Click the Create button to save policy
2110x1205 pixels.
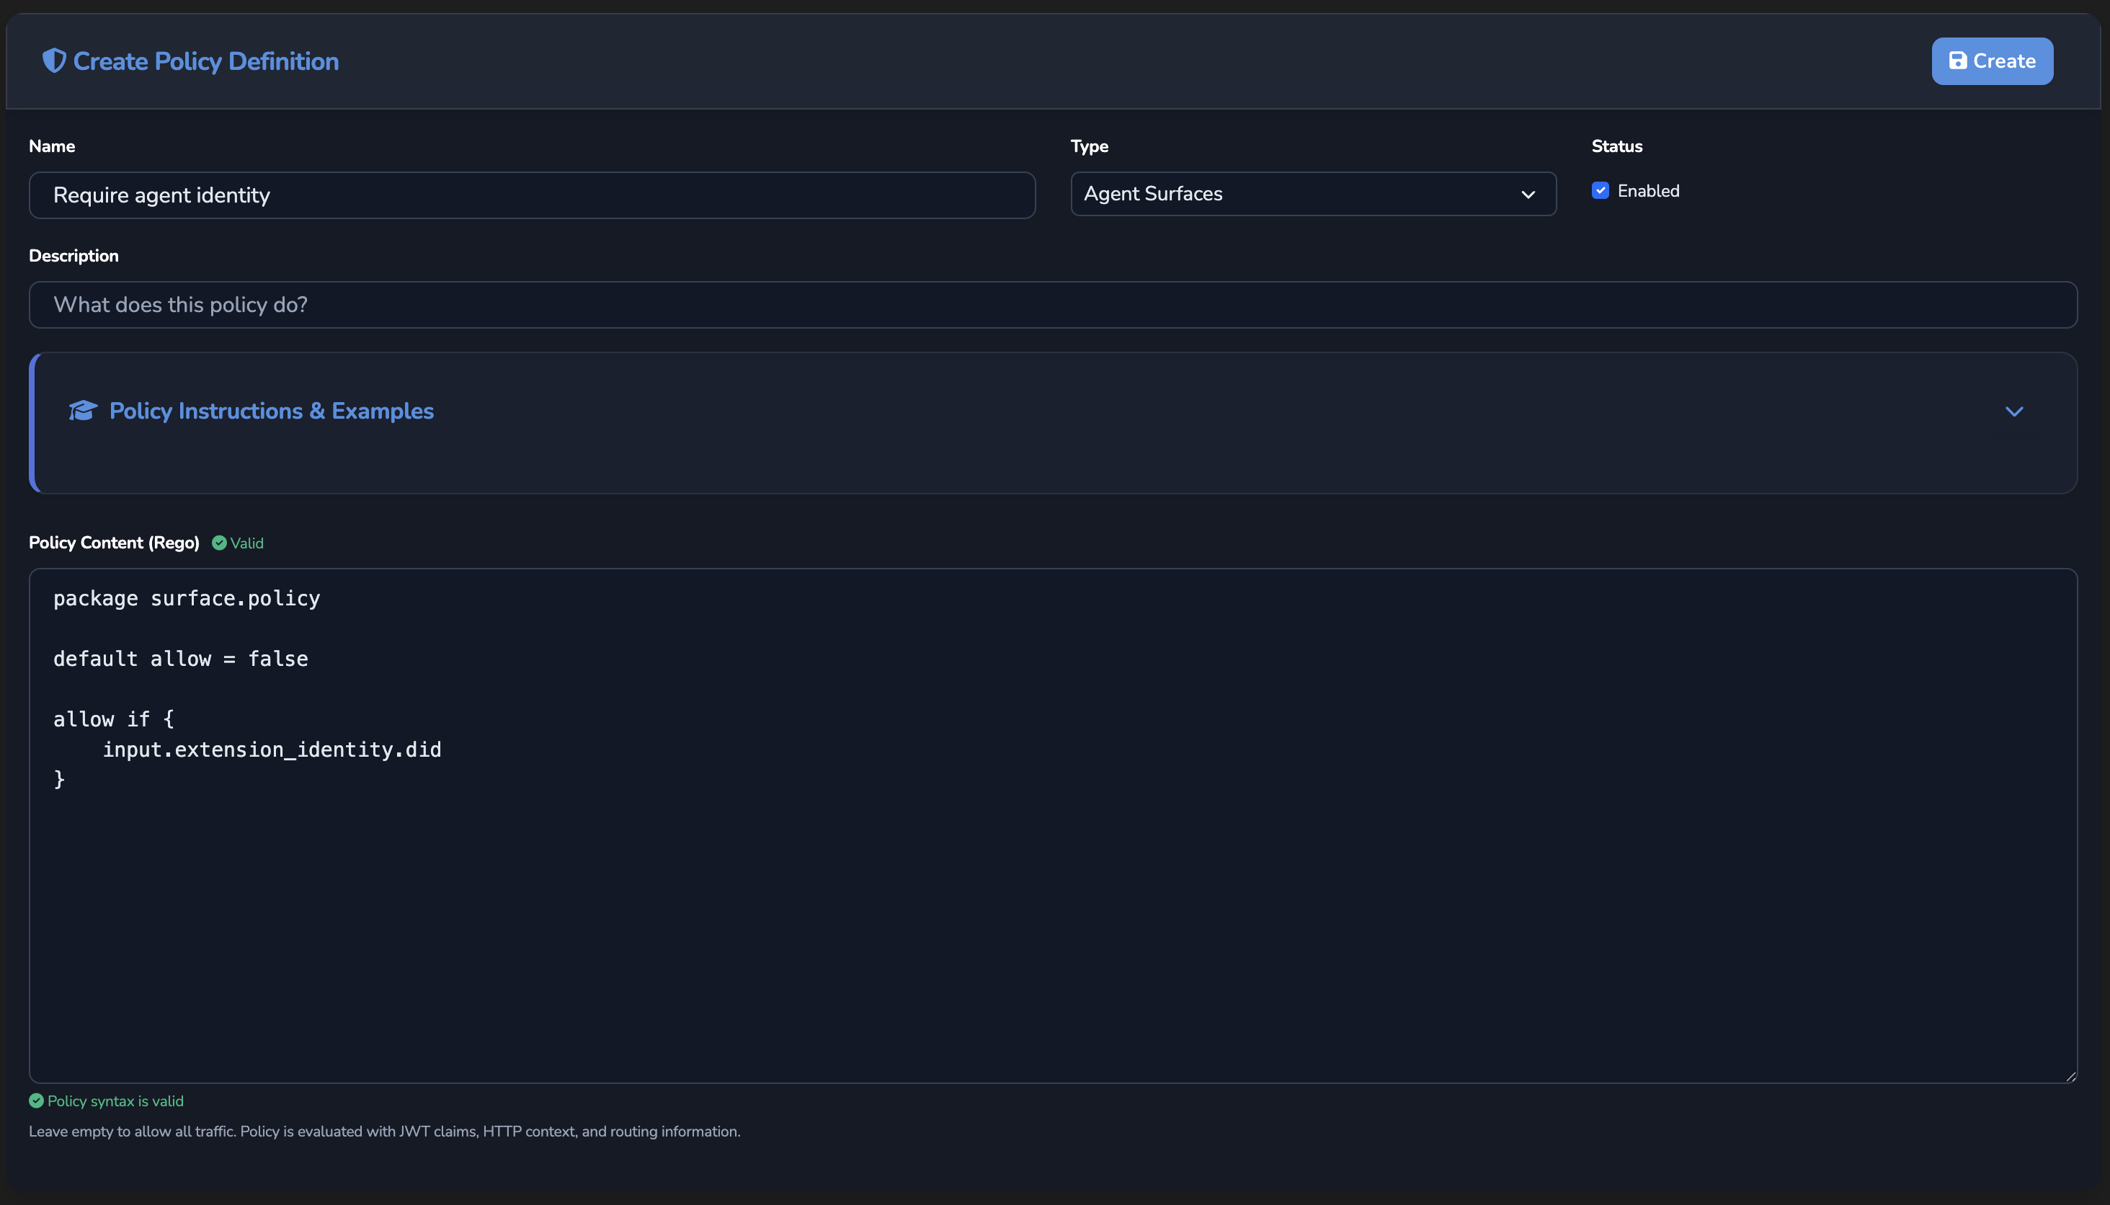(1992, 61)
